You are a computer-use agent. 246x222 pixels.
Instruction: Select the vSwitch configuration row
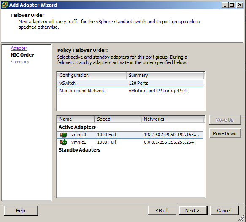coord(130,83)
